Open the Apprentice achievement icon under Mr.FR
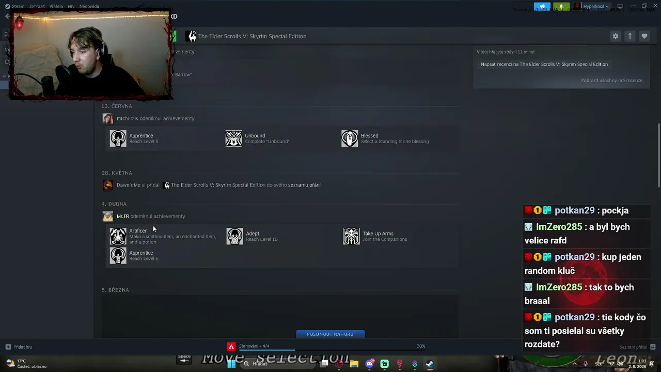This screenshot has width=661, height=372. (x=118, y=256)
